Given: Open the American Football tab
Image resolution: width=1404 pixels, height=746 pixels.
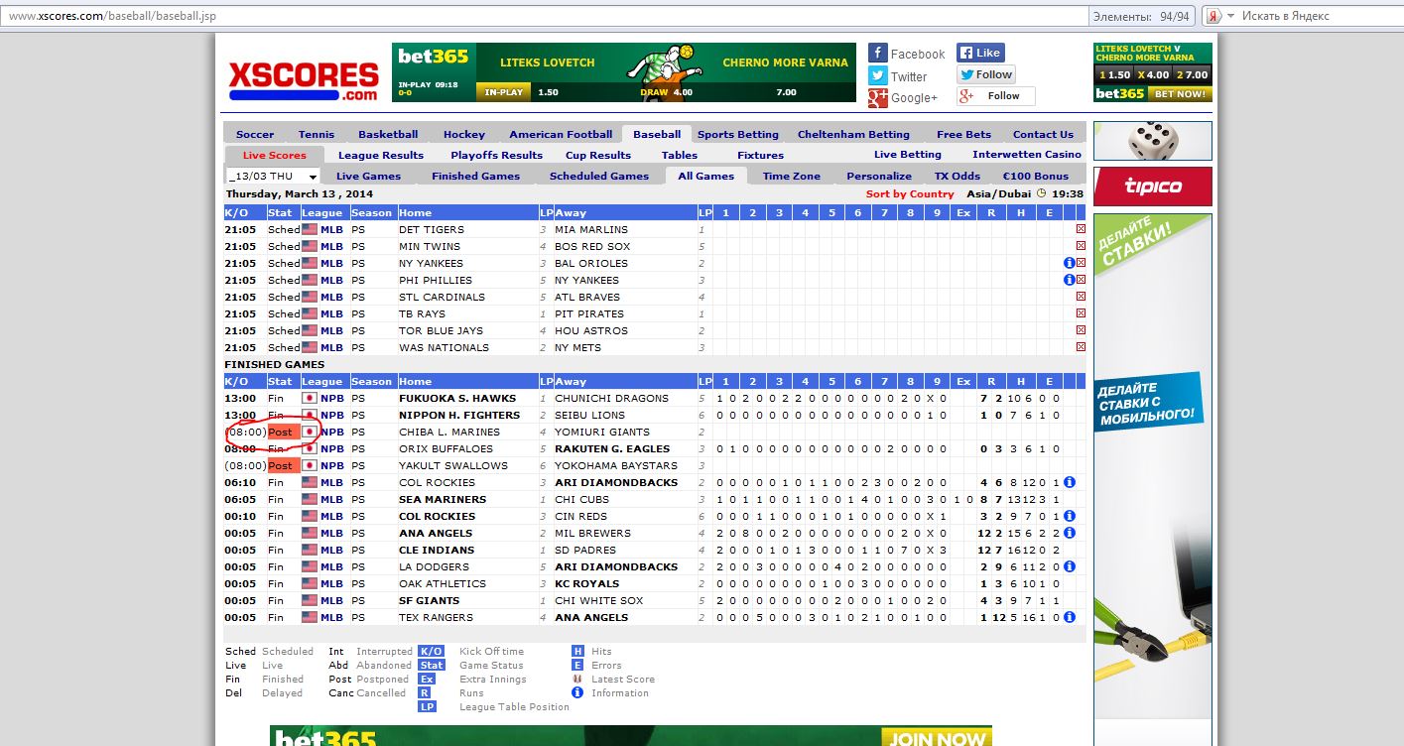Looking at the screenshot, I should 561,134.
